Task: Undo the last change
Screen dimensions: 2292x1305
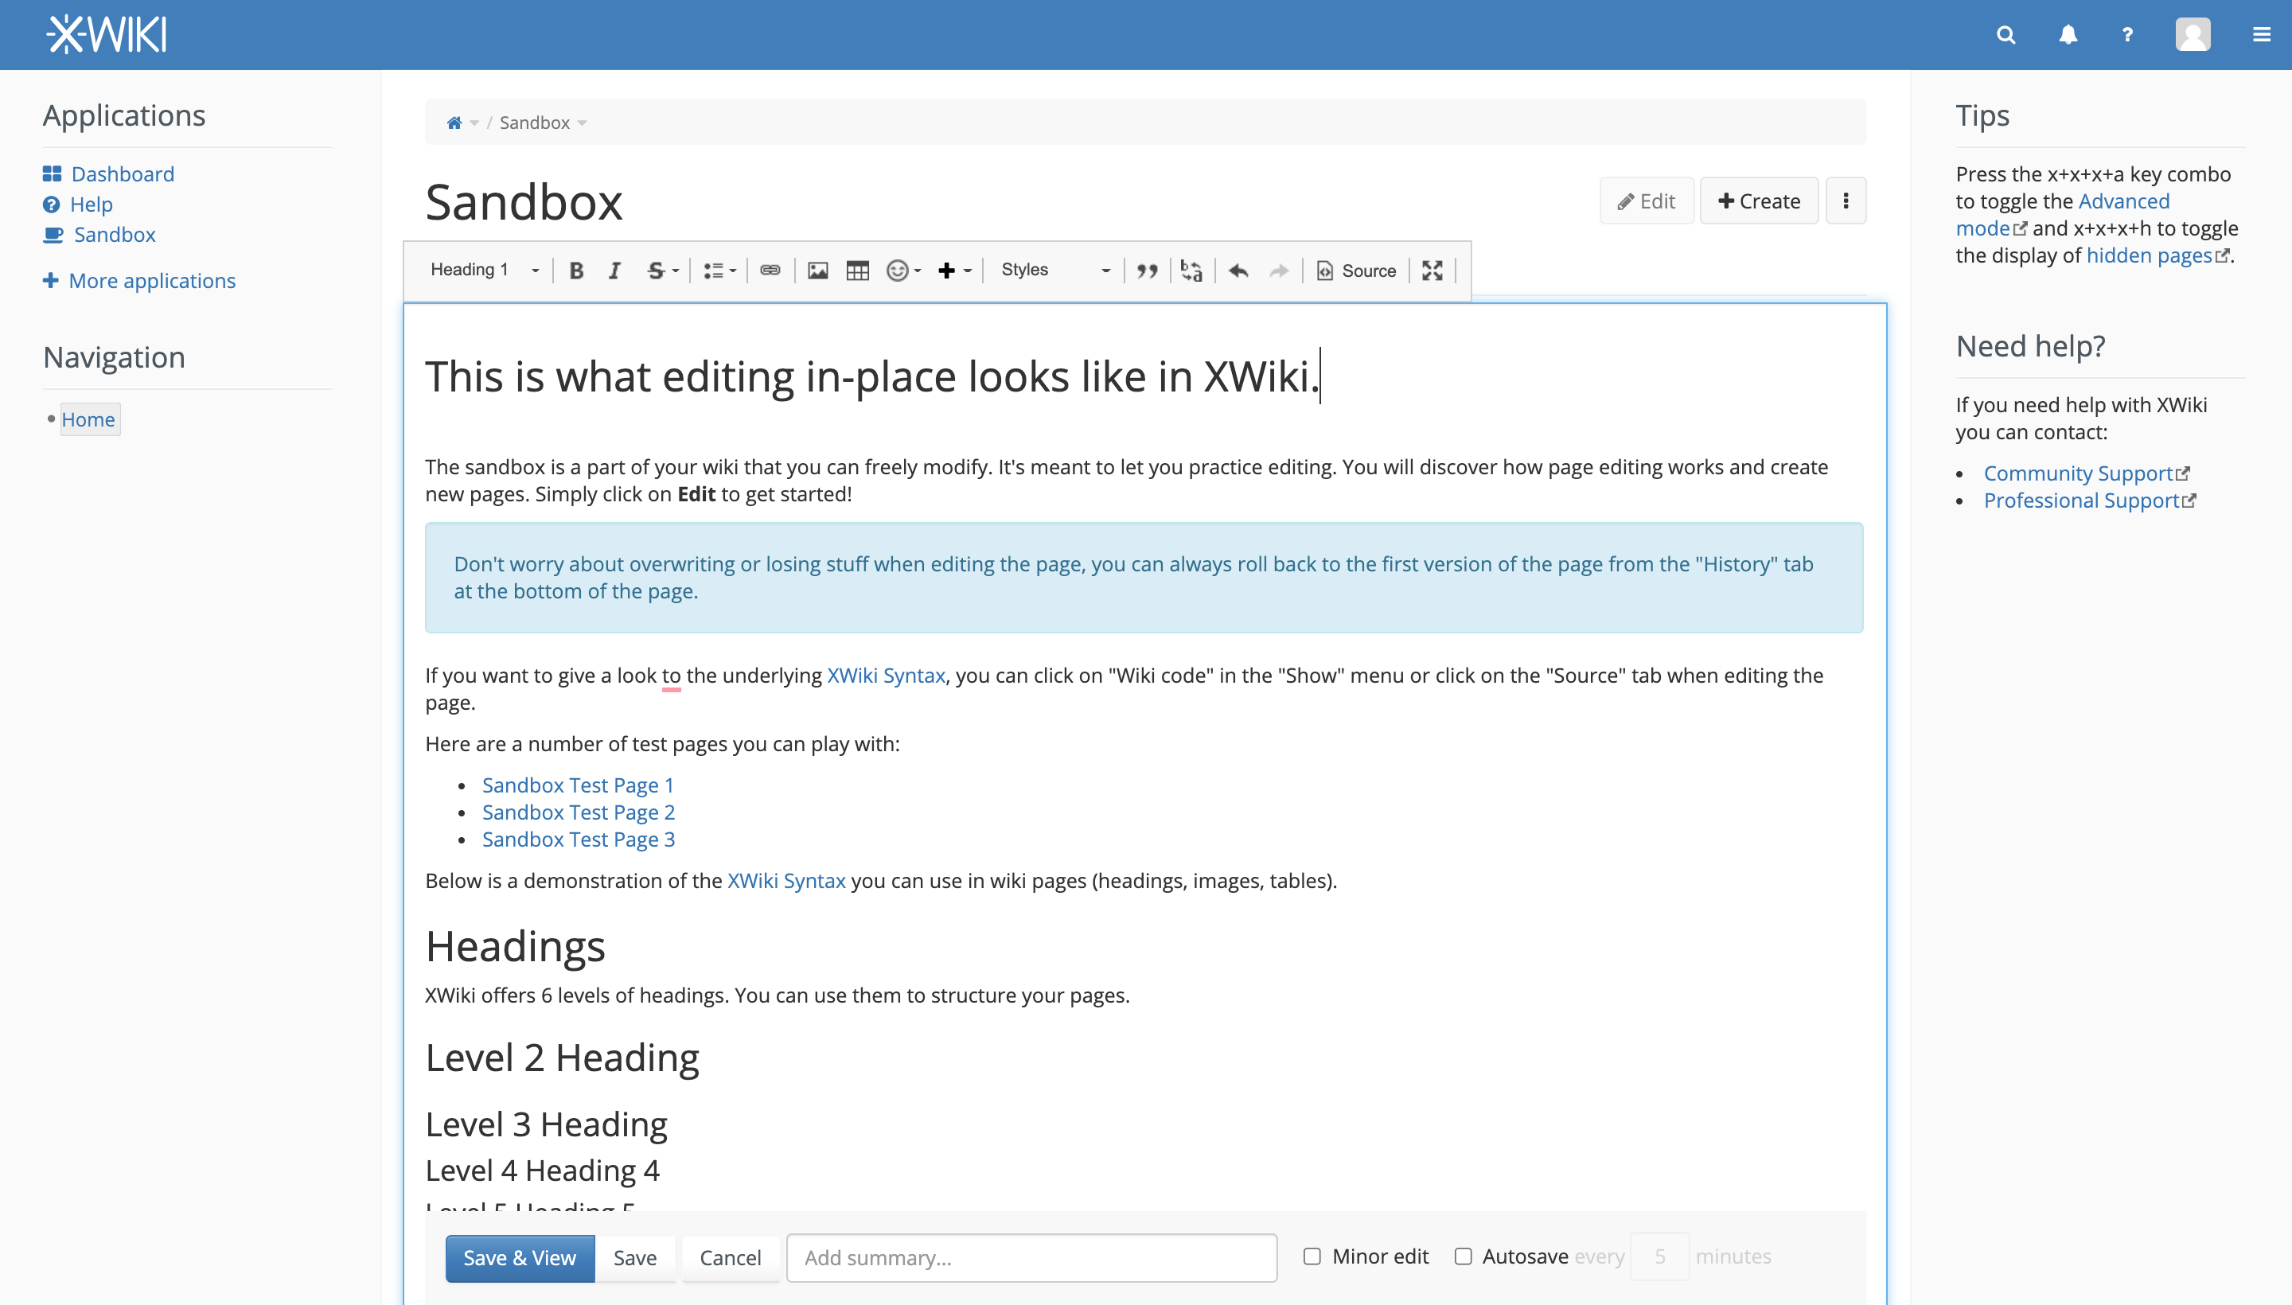Action: [1239, 270]
